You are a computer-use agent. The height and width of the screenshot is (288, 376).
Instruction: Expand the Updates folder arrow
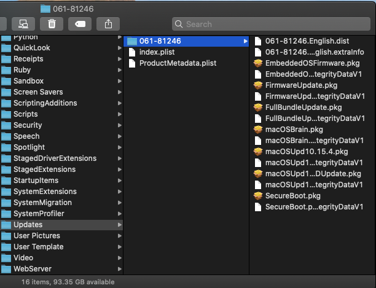point(120,225)
